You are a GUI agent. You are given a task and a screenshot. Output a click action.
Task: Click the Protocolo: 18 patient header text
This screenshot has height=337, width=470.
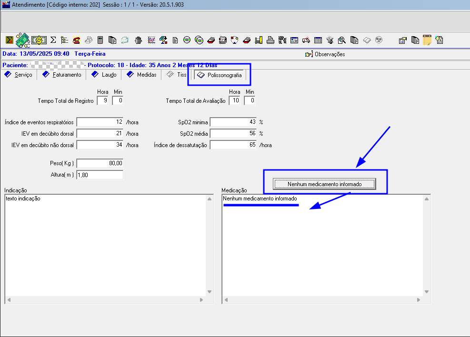[x=106, y=65]
